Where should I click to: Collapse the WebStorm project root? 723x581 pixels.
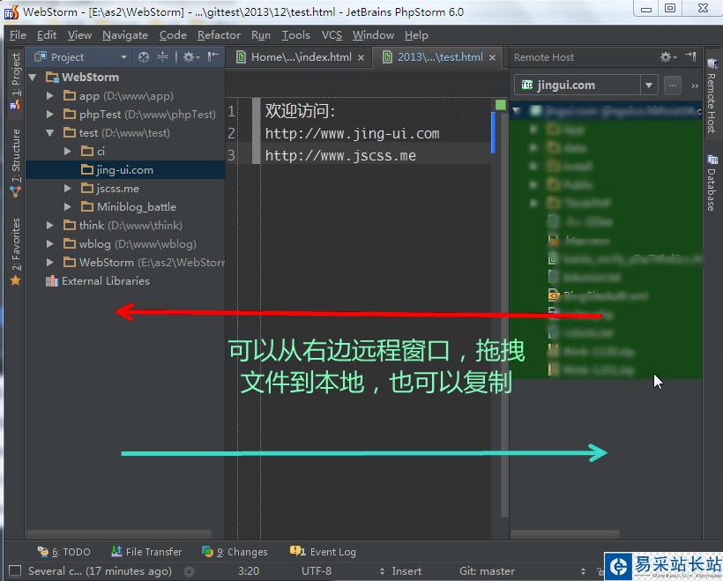[33, 78]
